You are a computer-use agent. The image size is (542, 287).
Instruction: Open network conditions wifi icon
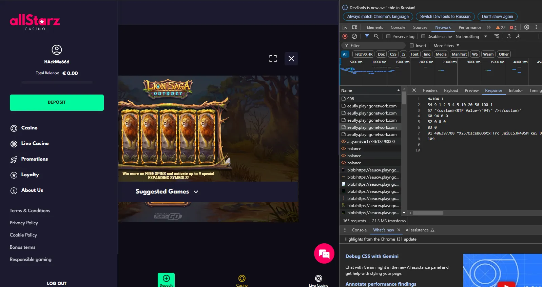click(497, 36)
